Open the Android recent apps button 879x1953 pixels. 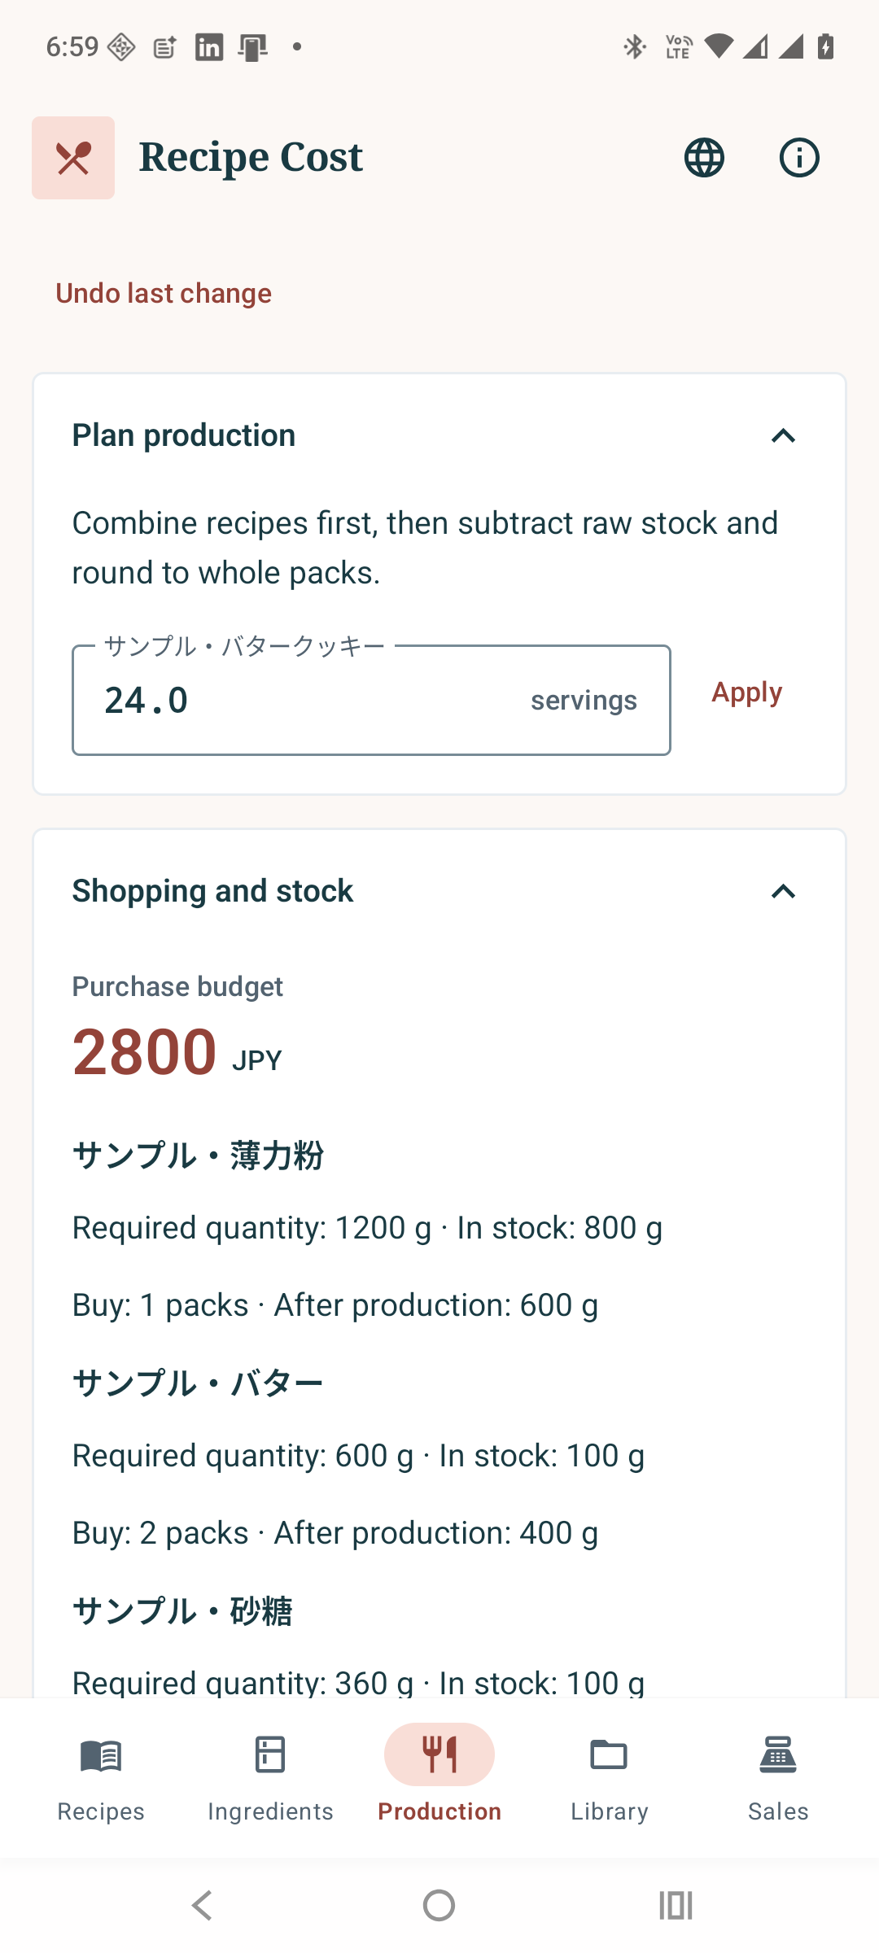[676, 1905]
